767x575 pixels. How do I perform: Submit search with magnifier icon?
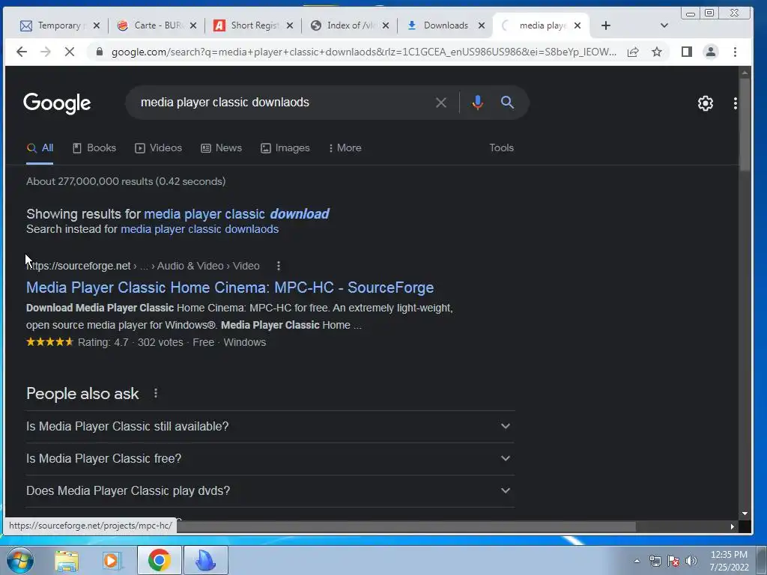click(507, 102)
